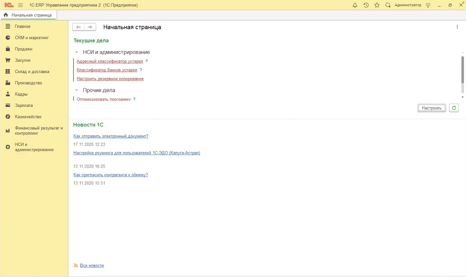Click the Настроить button
Viewport: 466px width, 277px height.
click(x=431, y=108)
